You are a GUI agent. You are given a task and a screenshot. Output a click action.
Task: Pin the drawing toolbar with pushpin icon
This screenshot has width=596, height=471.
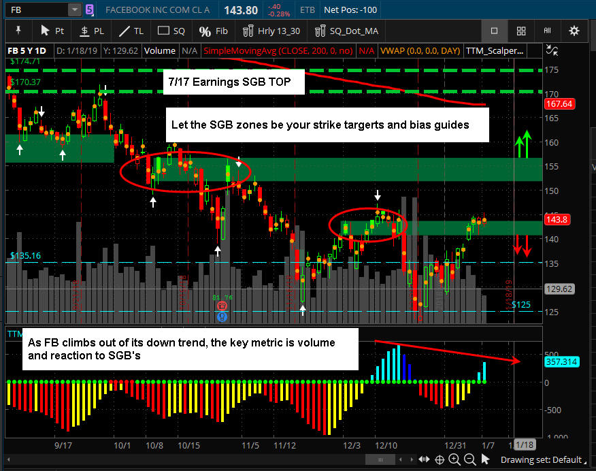coord(18,31)
